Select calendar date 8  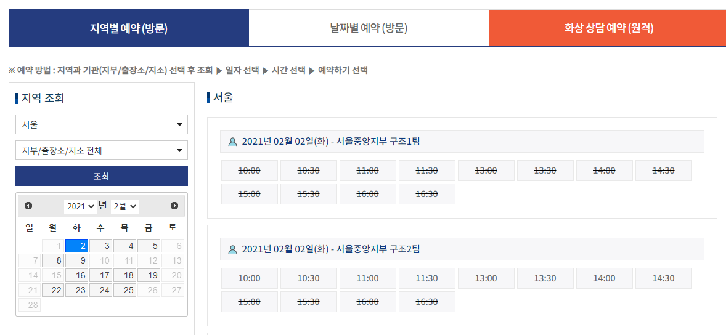[53, 260]
